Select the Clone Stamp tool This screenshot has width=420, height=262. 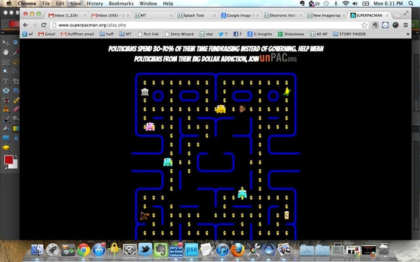click(x=6, y=109)
